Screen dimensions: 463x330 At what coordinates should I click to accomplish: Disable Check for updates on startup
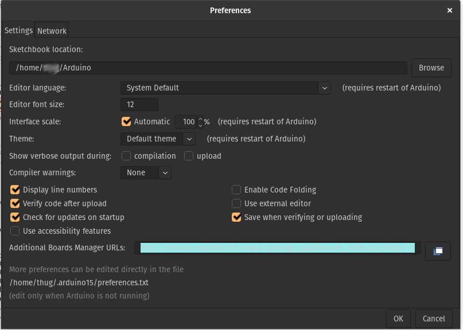[x=15, y=217]
